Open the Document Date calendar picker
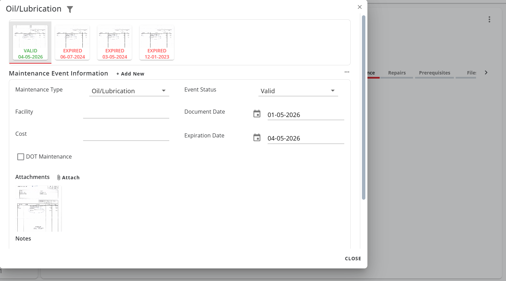The image size is (506, 281). [257, 114]
